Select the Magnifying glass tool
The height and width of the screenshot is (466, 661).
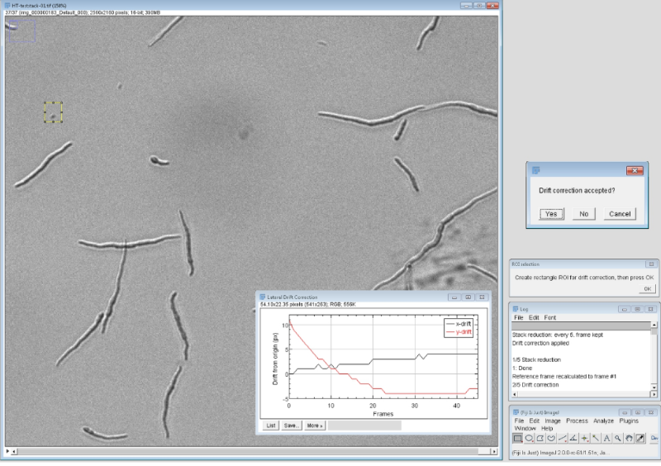coord(617,439)
